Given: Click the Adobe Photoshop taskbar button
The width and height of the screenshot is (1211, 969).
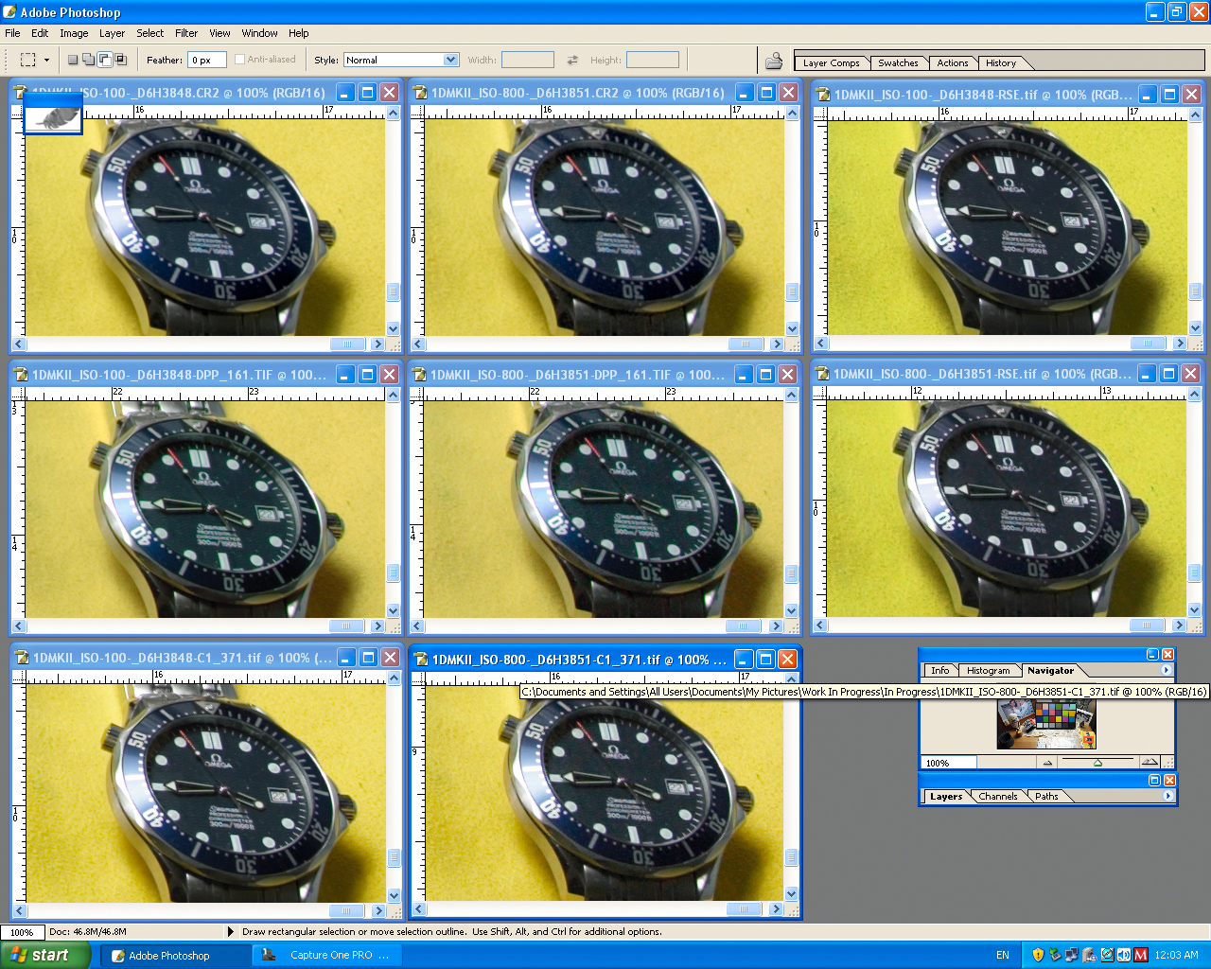Looking at the screenshot, I should [176, 956].
